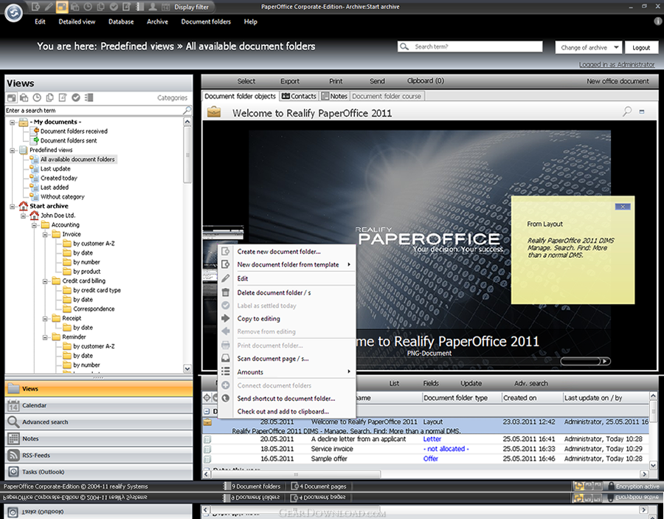
Task: Select the All available document folders item
Action: [77, 159]
